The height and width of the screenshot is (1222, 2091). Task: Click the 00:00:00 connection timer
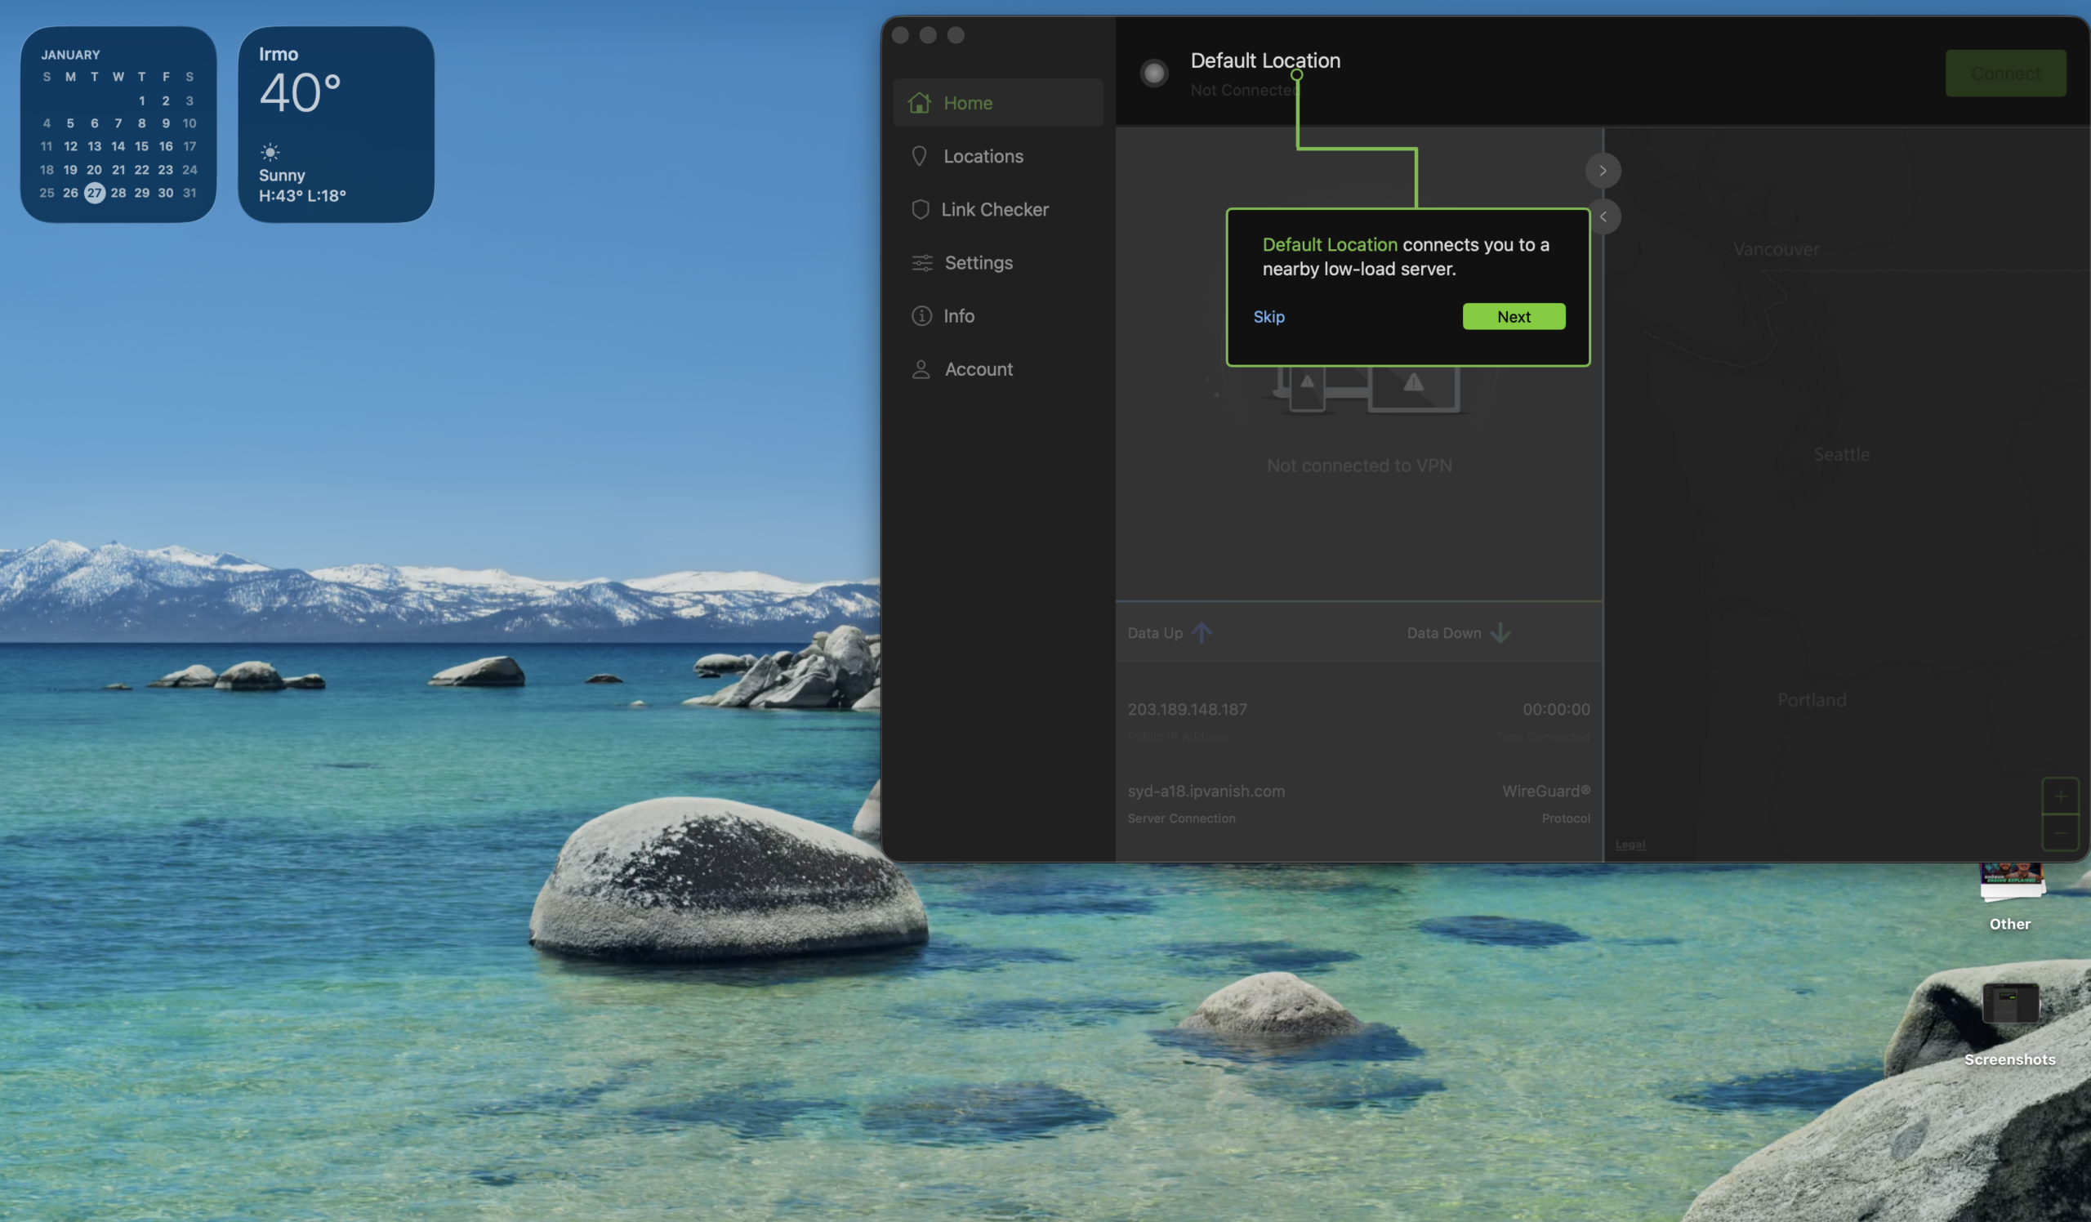coord(1556,709)
